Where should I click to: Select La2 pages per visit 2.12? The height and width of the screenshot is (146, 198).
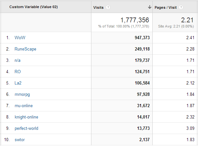190,83
